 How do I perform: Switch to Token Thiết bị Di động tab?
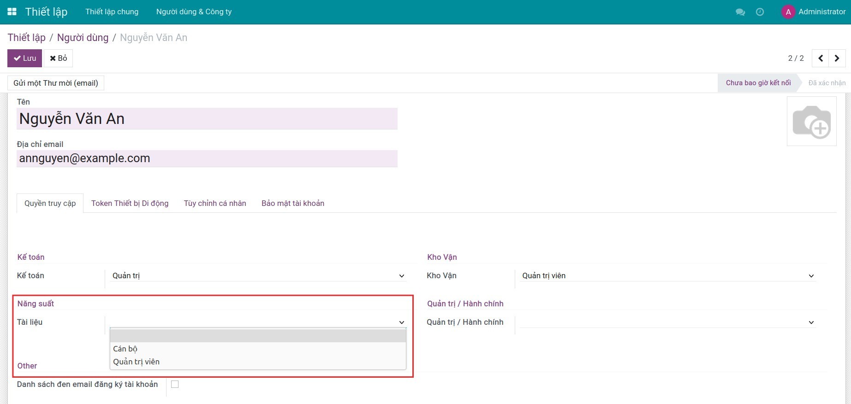(x=130, y=203)
